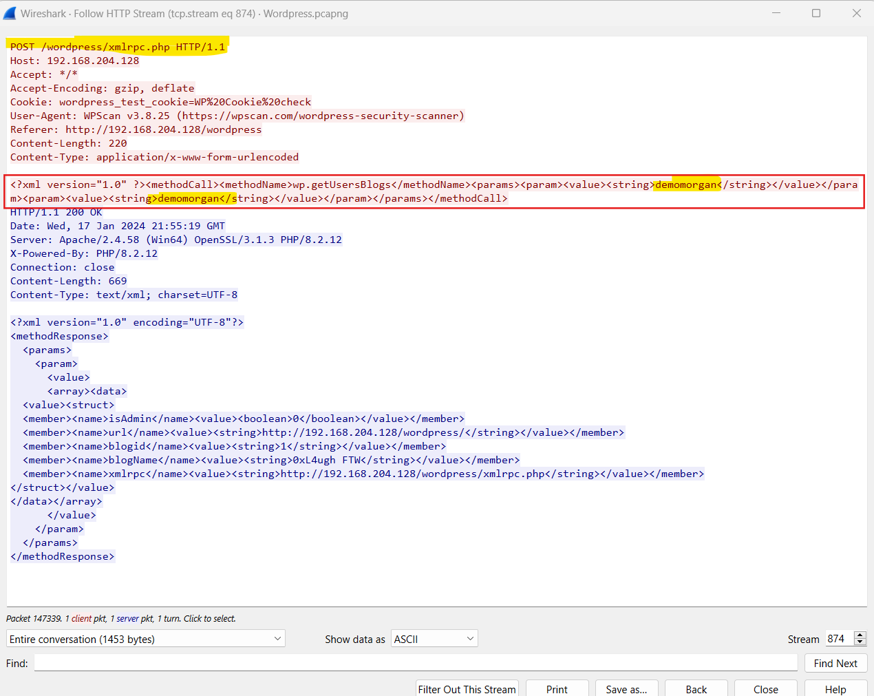Click Filter Out This Stream button
874x696 pixels.
tap(467, 688)
